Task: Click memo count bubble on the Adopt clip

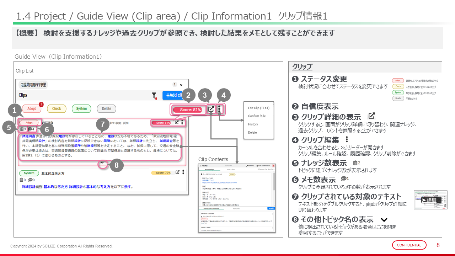Action: [31, 129]
